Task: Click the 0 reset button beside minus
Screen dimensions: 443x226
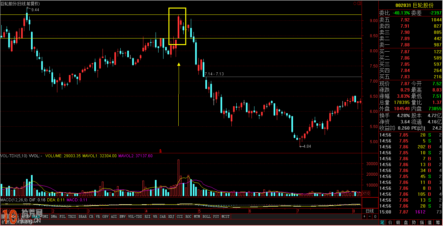Action: coord(375,216)
